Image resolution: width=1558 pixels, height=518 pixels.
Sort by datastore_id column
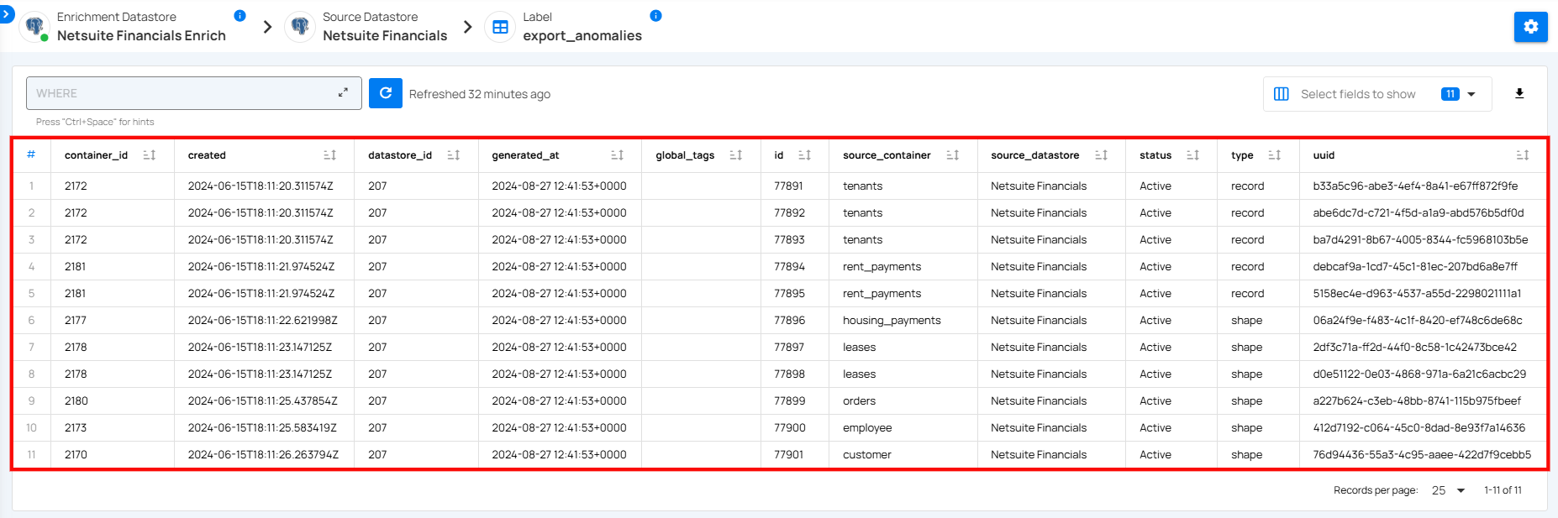(454, 155)
